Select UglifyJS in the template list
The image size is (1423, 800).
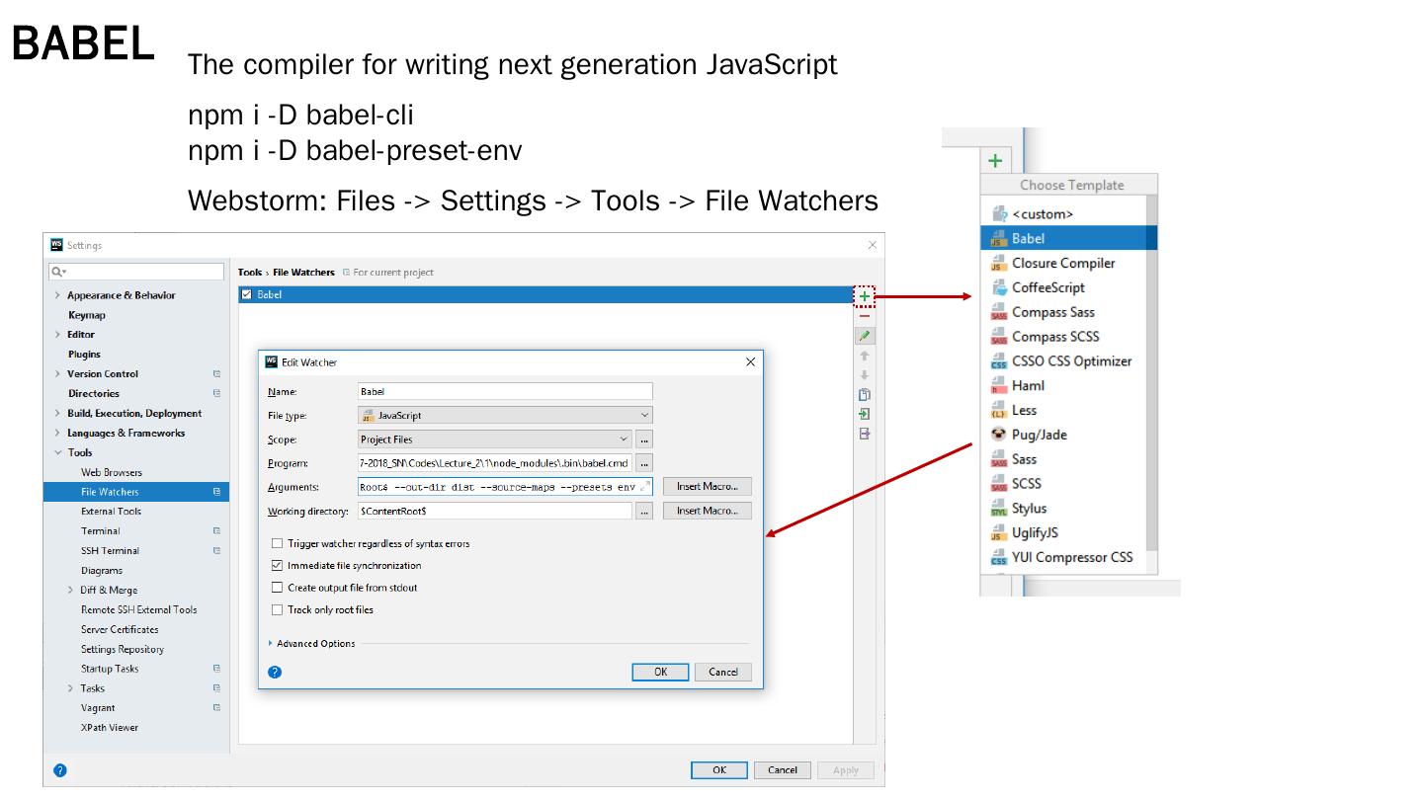(x=1034, y=532)
